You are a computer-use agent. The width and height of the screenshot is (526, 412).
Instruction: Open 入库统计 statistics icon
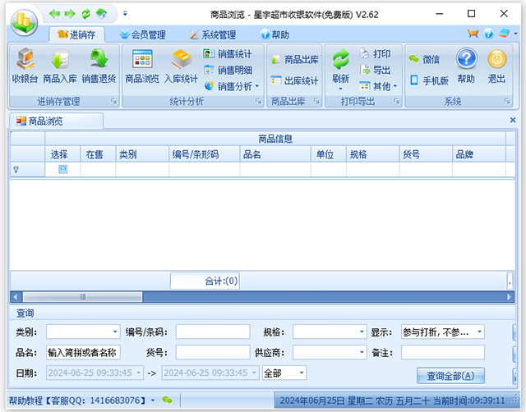(x=181, y=66)
